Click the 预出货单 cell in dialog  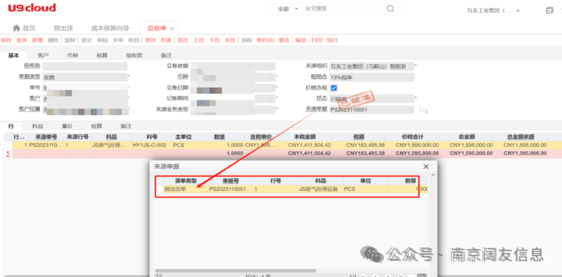click(185, 189)
